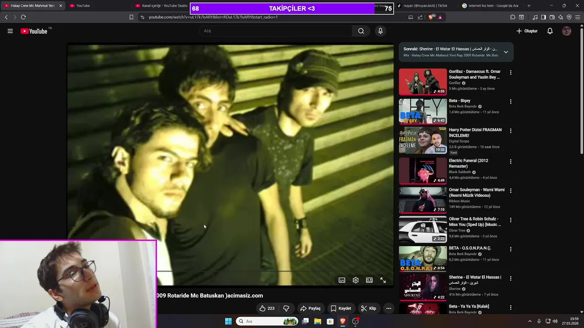
Task: Open Omar Souleyman - Warni Warni title
Action: (x=477, y=193)
